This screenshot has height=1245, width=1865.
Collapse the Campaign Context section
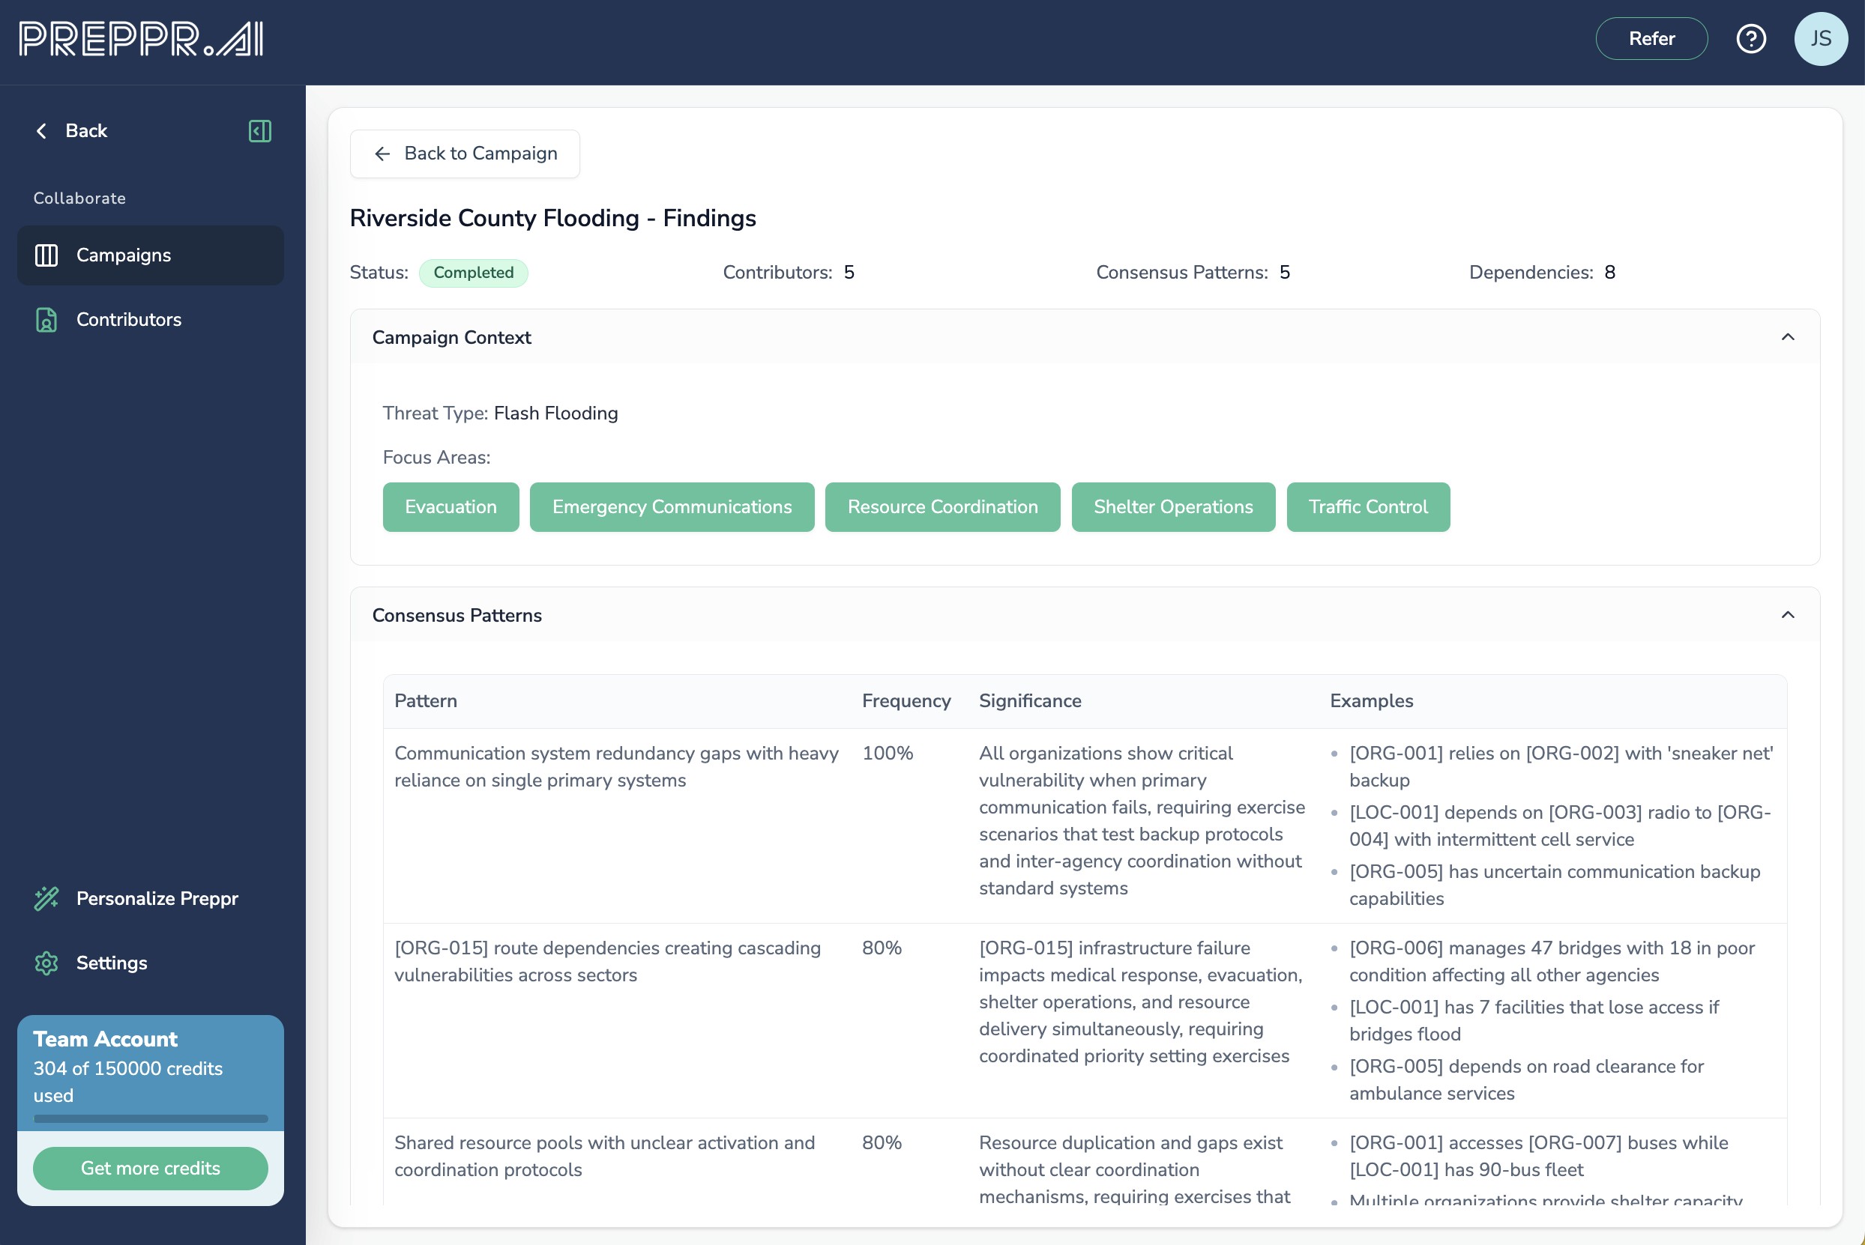click(1787, 337)
